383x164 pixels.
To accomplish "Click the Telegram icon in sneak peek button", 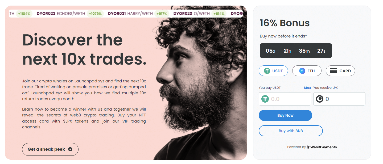I will [70, 149].
